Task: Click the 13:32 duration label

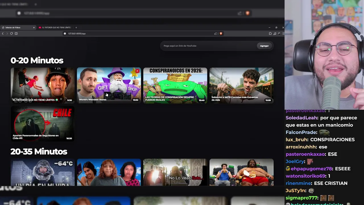Action: point(135,100)
